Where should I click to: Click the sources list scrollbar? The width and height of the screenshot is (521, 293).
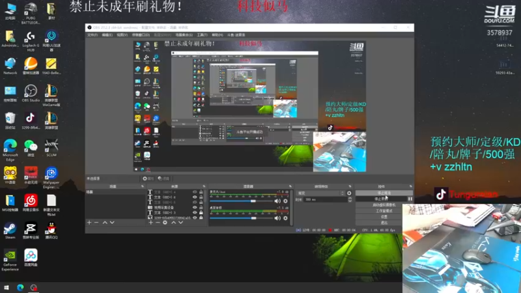click(205, 196)
